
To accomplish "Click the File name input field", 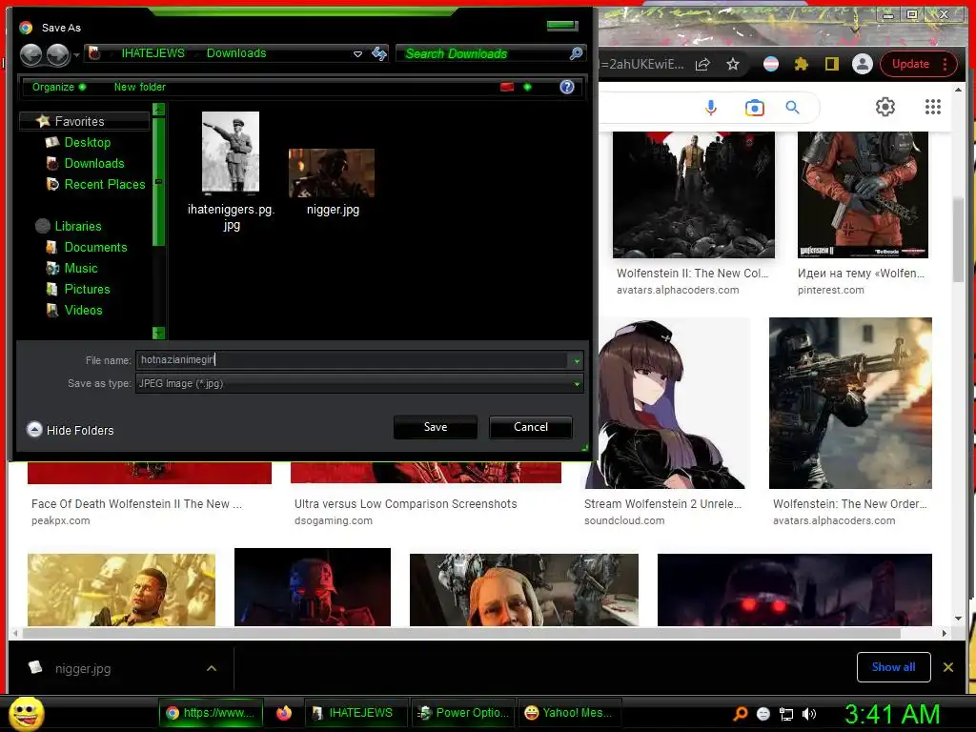I will (351, 360).
